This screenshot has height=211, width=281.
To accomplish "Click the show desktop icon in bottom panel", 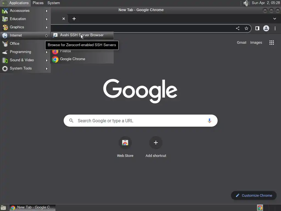I will 3,208.
